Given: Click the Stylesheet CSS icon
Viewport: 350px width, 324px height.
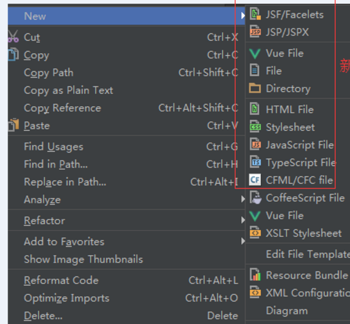Looking at the screenshot, I should pyautogui.click(x=255, y=127).
